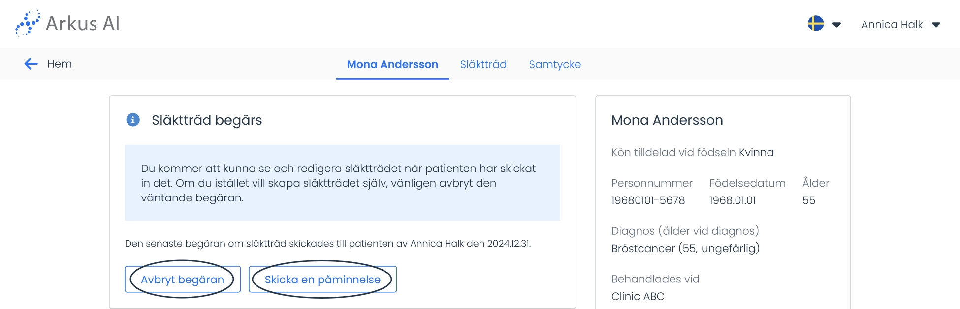This screenshot has height=309, width=960.
Task: Click the personnummer 19680101-5678 value
Action: tap(648, 200)
